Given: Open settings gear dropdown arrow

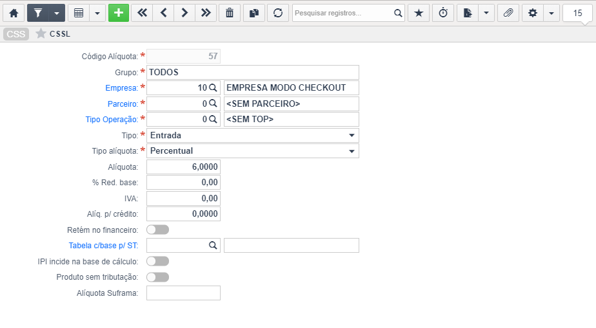Looking at the screenshot, I should pos(551,13).
